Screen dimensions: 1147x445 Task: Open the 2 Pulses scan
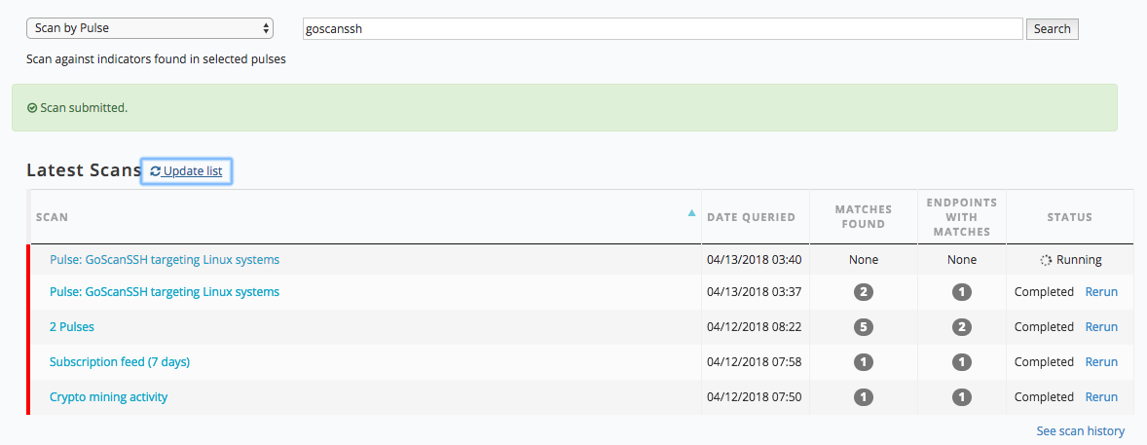click(x=72, y=327)
